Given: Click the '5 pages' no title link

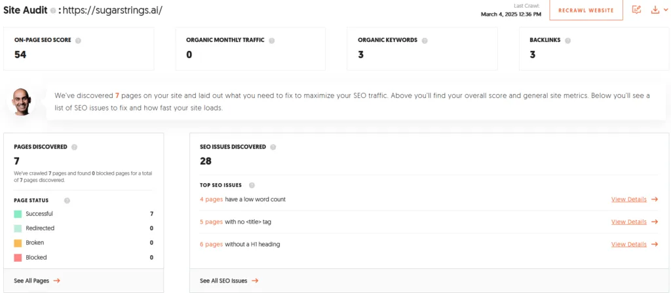Looking at the screenshot, I should tap(212, 222).
